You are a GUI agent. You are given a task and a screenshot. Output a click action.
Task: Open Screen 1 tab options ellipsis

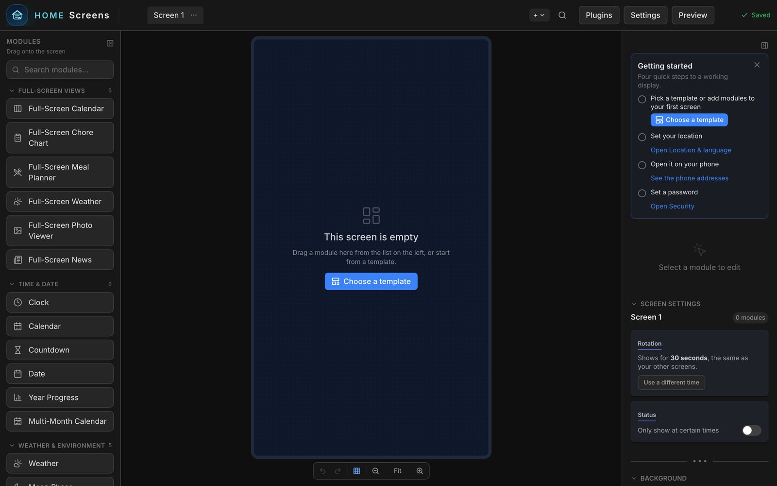(194, 15)
